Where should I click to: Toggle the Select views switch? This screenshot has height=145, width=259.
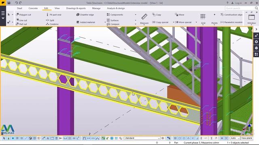[x=52, y=138]
